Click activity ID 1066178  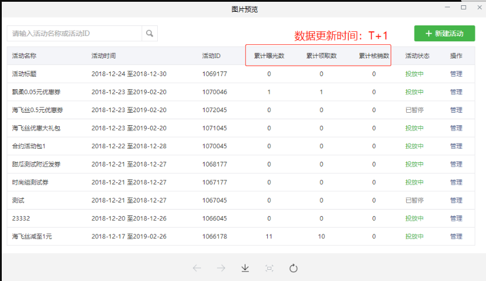215,237
